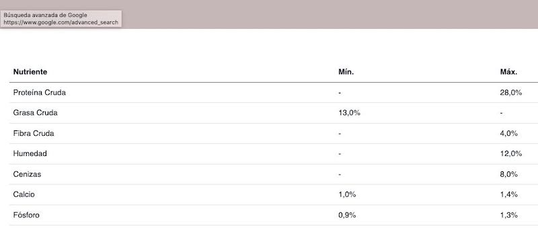The width and height of the screenshot is (538, 244).
Task: Click the Búsqueda avanzada de Google tooltip
Action: [61, 19]
